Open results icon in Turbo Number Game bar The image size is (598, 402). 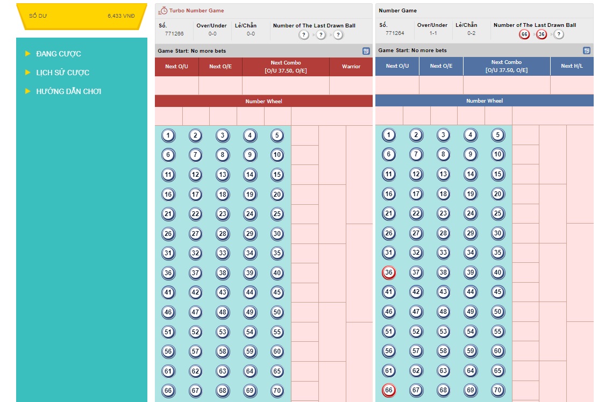coord(366,51)
